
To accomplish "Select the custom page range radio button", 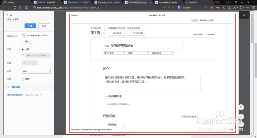I will click(23, 55).
